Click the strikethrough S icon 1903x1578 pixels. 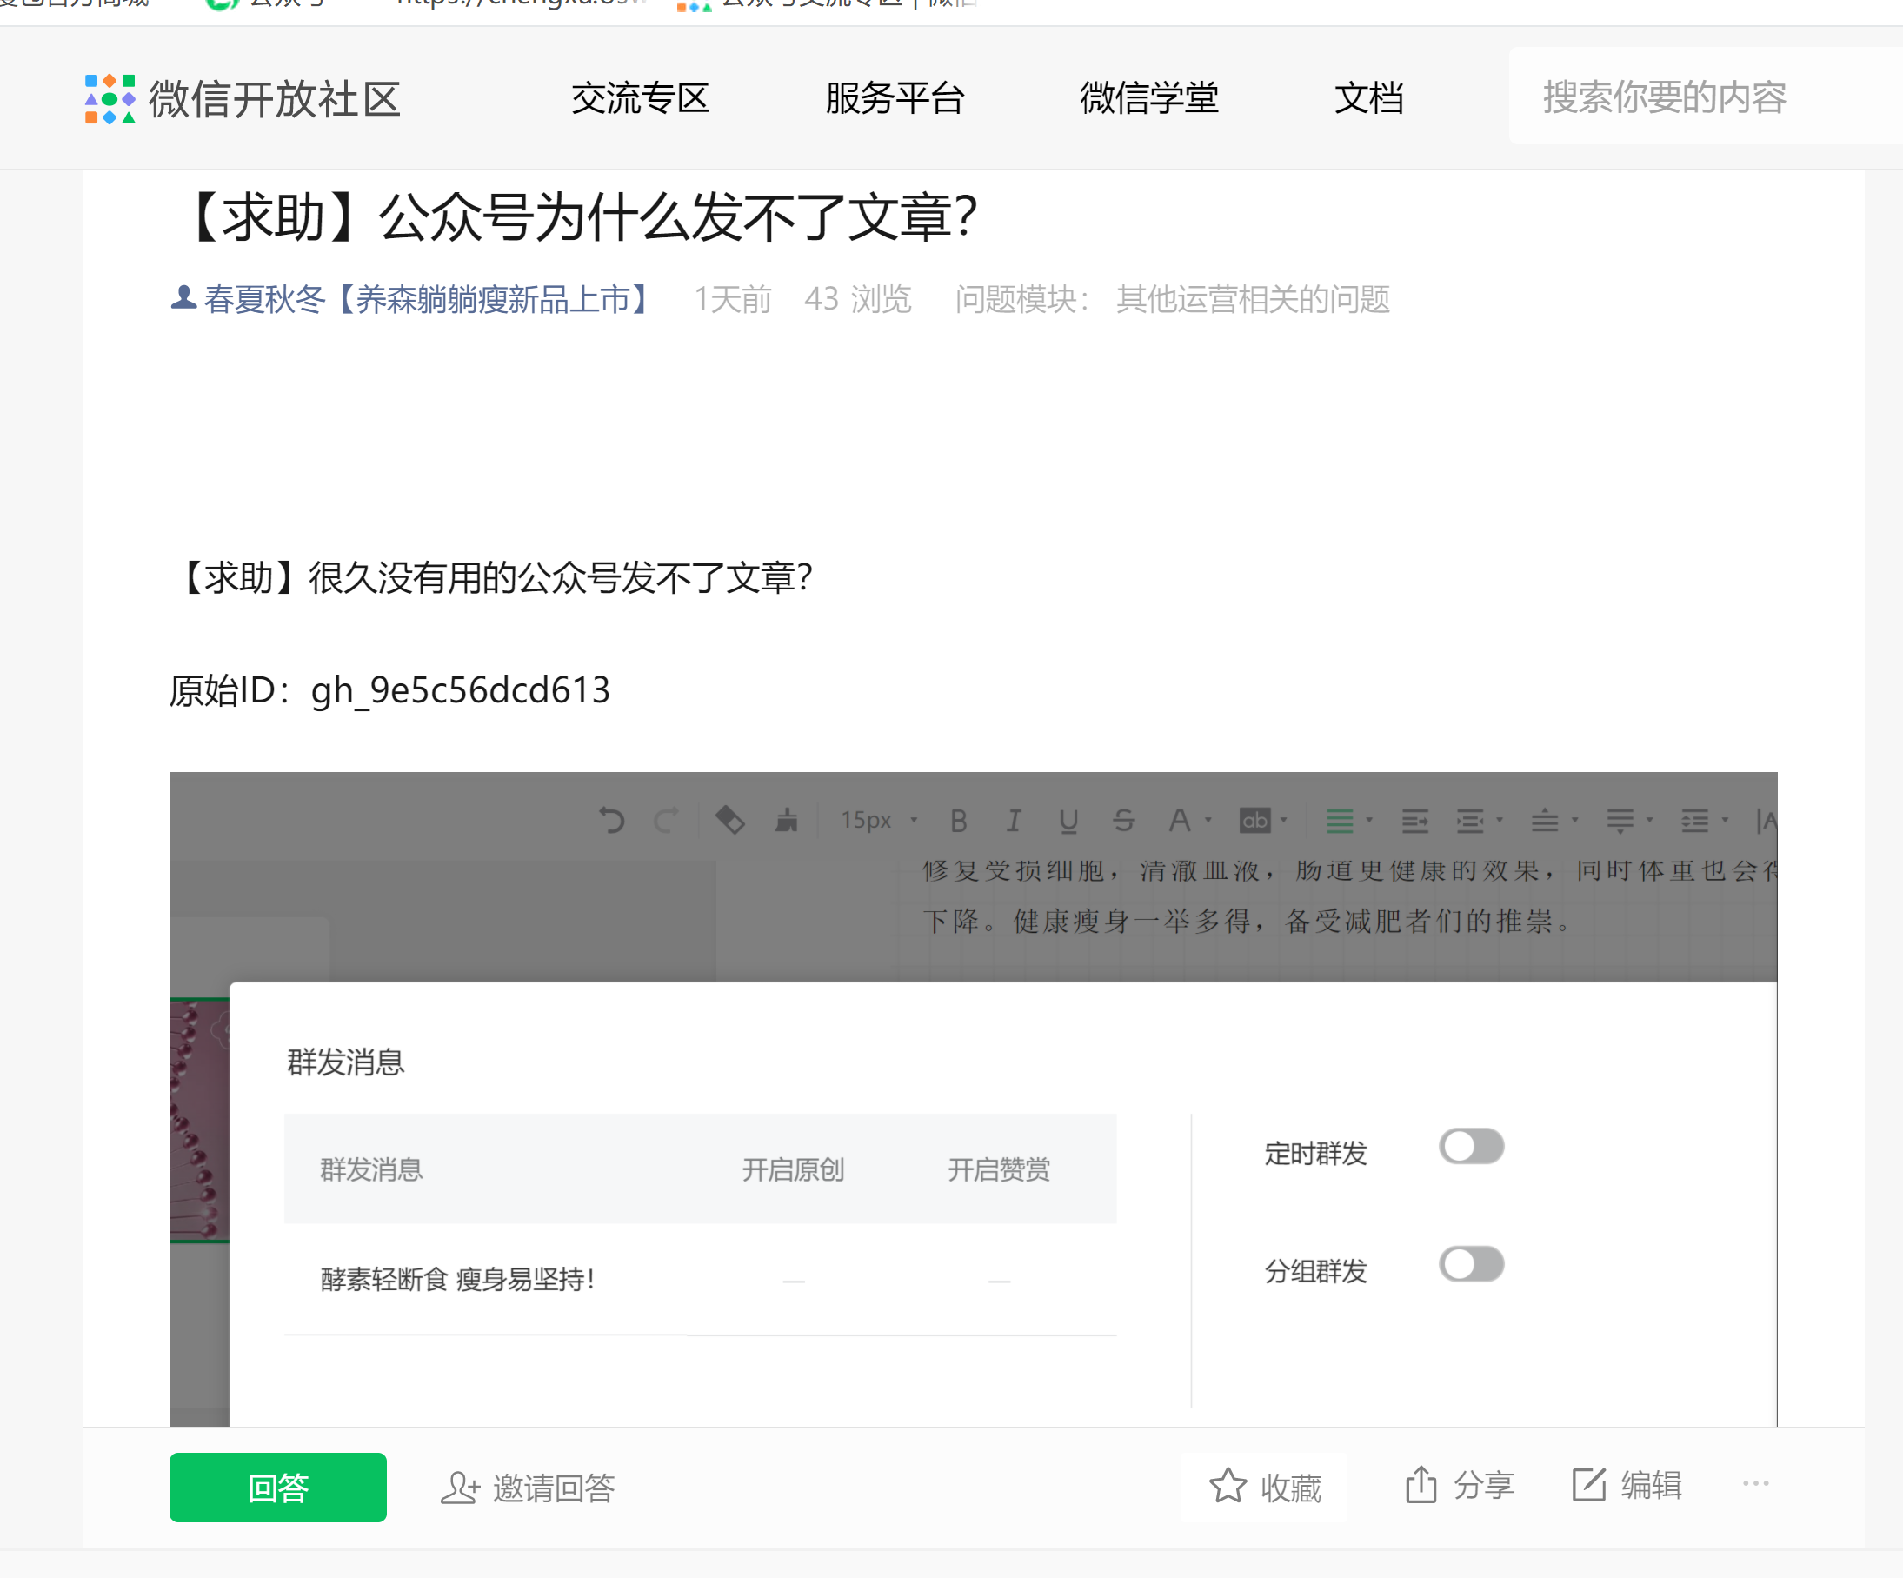pyautogui.click(x=1124, y=822)
